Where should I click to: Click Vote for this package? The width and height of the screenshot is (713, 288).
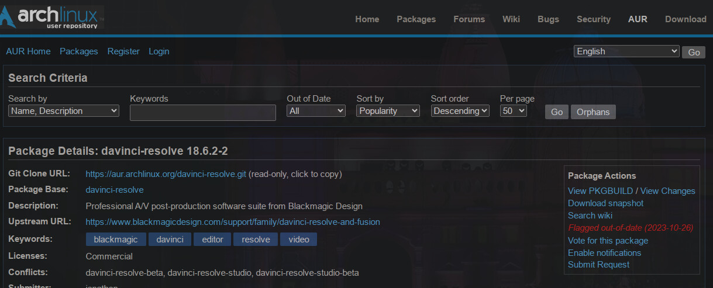608,241
